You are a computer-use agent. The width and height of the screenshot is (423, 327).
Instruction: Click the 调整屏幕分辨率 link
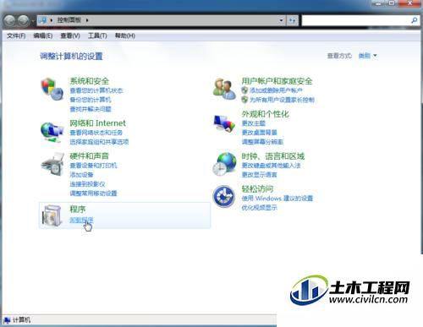262,142
